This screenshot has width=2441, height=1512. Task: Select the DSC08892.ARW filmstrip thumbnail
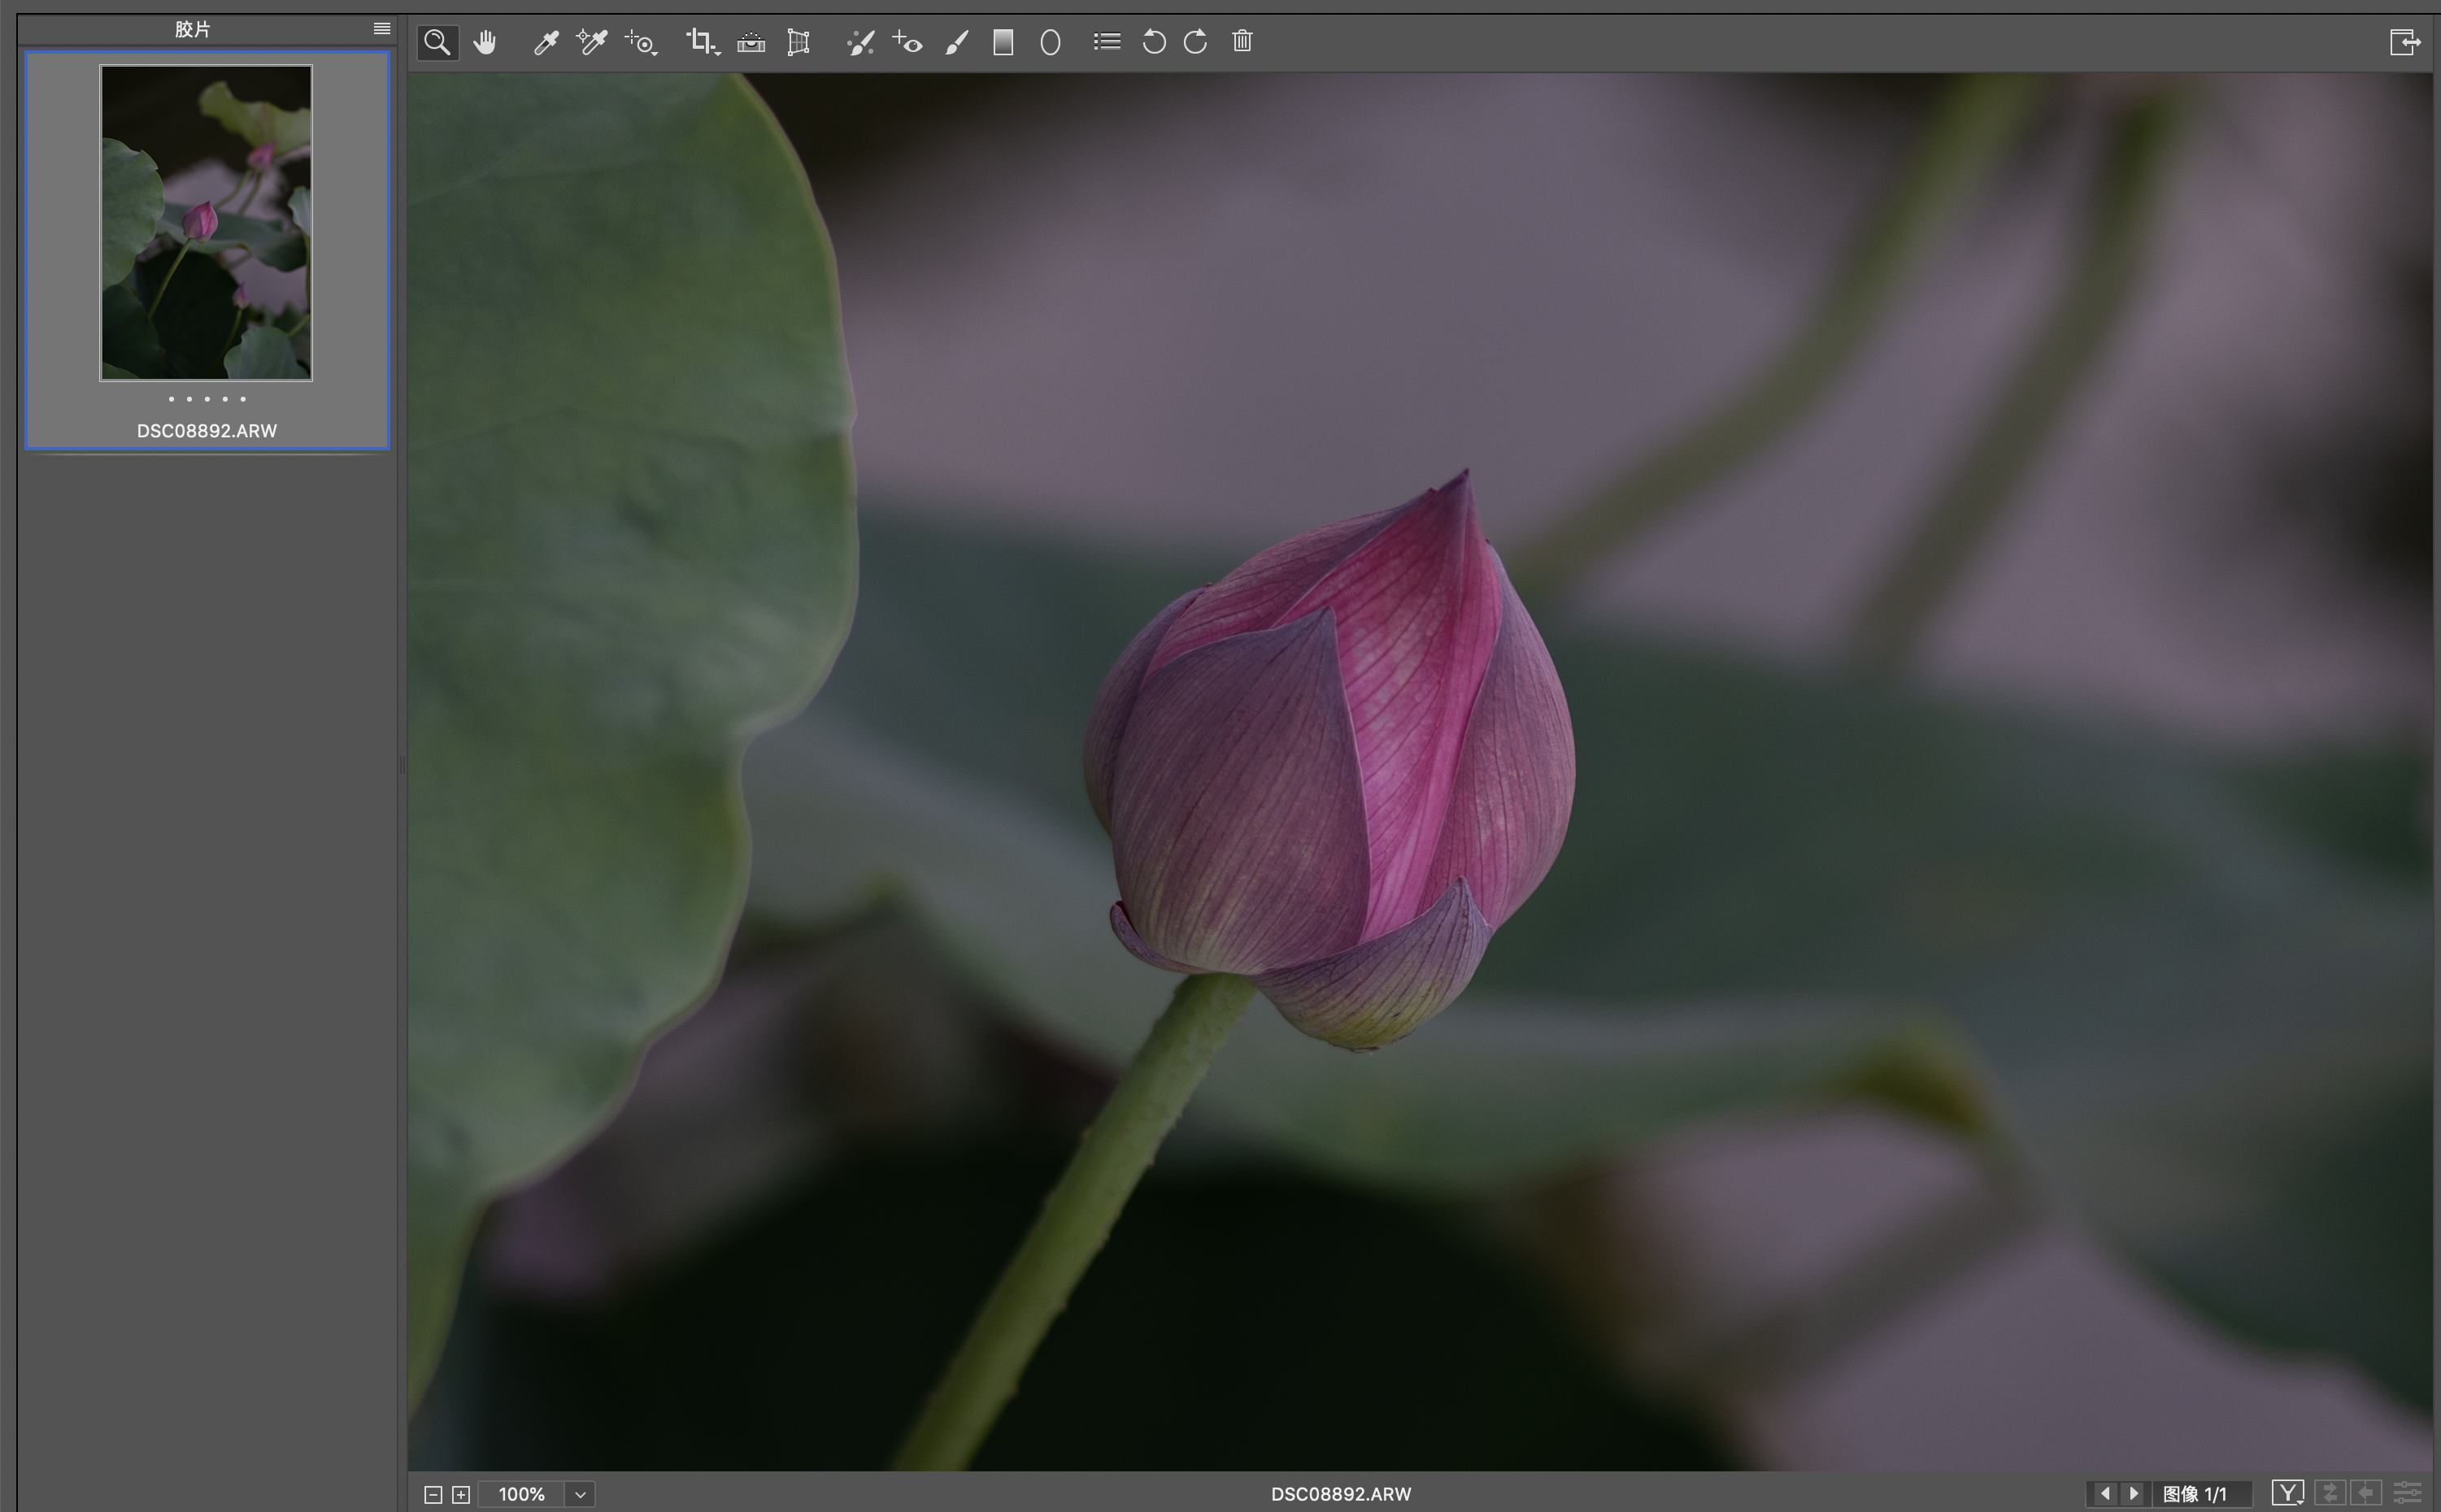pos(206,223)
